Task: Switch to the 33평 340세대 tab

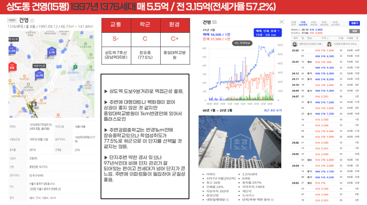Action: coord(324,24)
